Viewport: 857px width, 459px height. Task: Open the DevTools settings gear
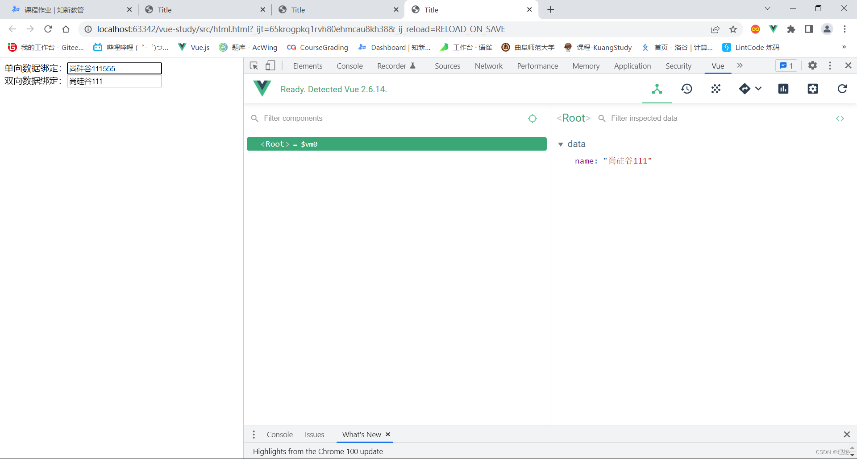813,66
